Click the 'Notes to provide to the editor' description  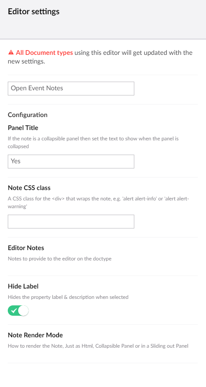60,259
